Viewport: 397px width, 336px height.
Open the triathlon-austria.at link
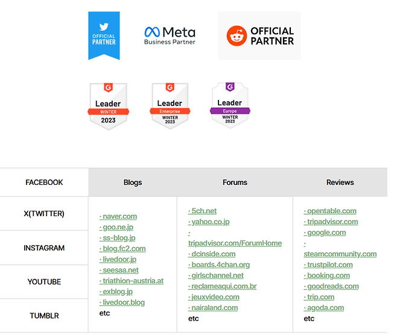(133, 281)
